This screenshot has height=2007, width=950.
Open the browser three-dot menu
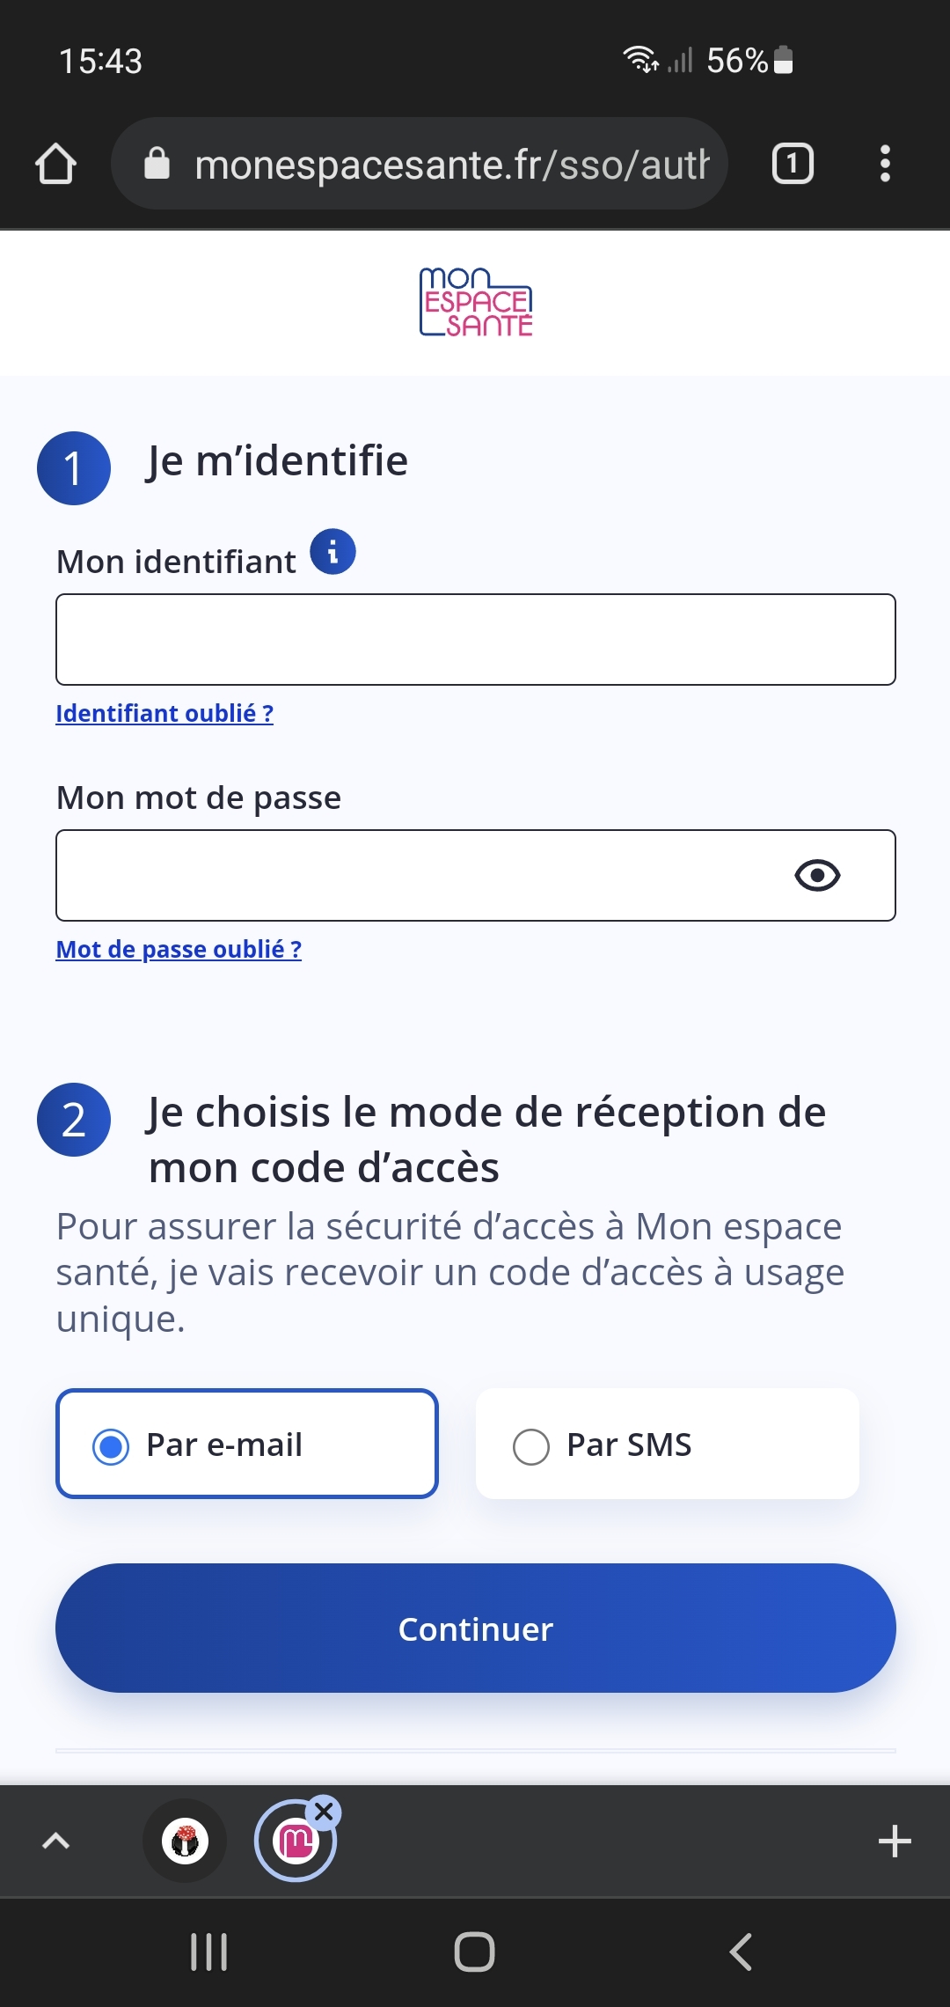point(885,164)
